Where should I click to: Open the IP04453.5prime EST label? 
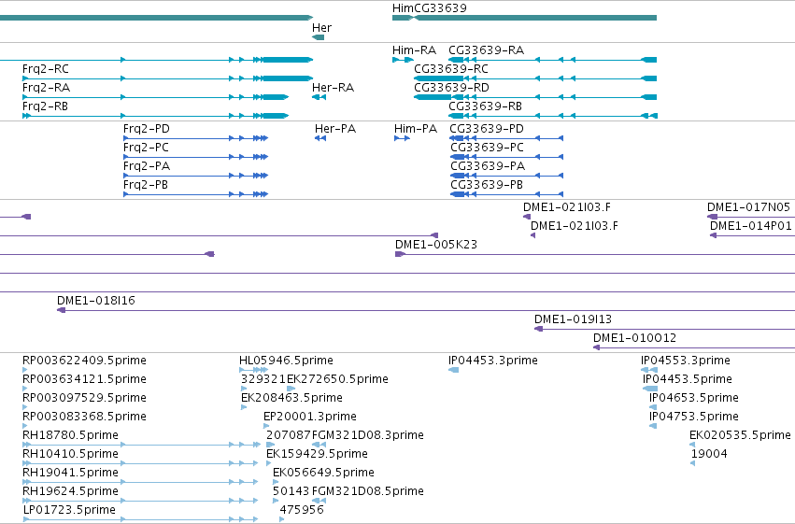coord(688,379)
